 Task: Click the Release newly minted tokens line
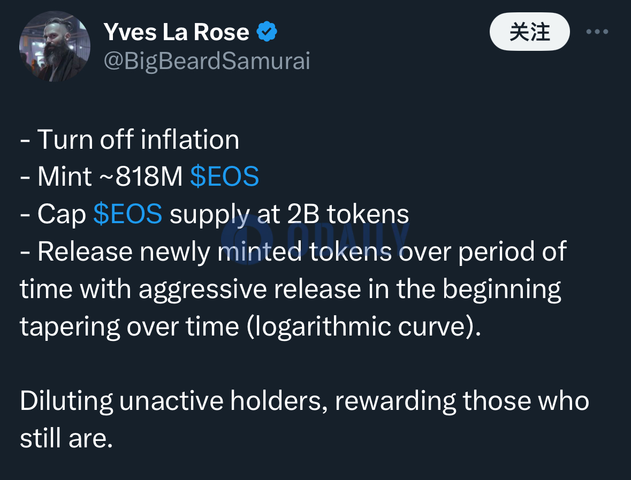pyautogui.click(x=293, y=252)
